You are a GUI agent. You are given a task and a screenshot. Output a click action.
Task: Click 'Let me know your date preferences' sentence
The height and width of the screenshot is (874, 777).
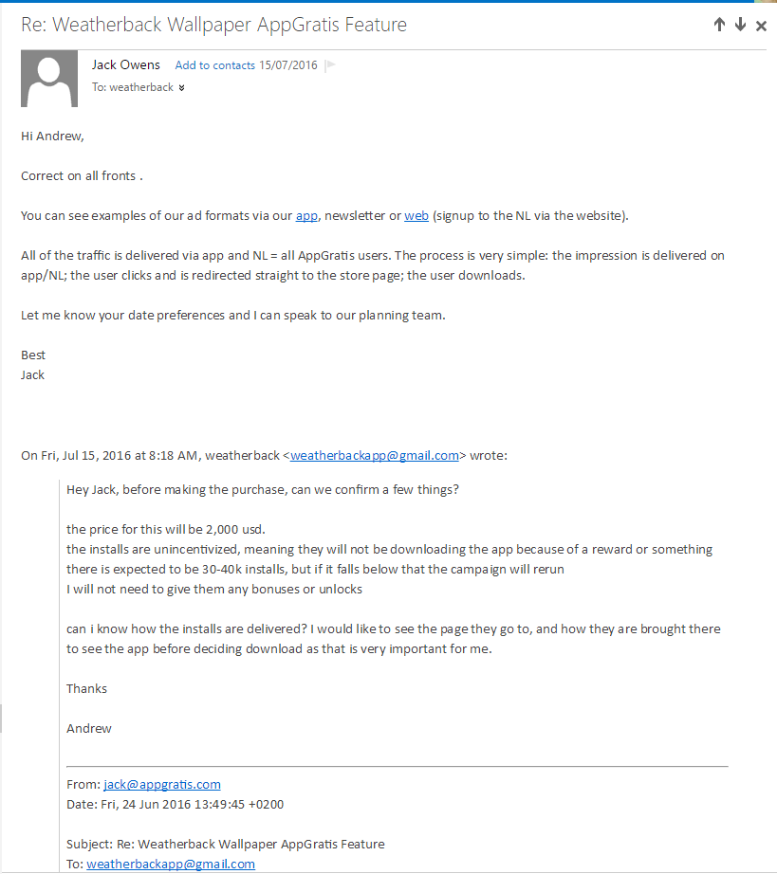[233, 316]
